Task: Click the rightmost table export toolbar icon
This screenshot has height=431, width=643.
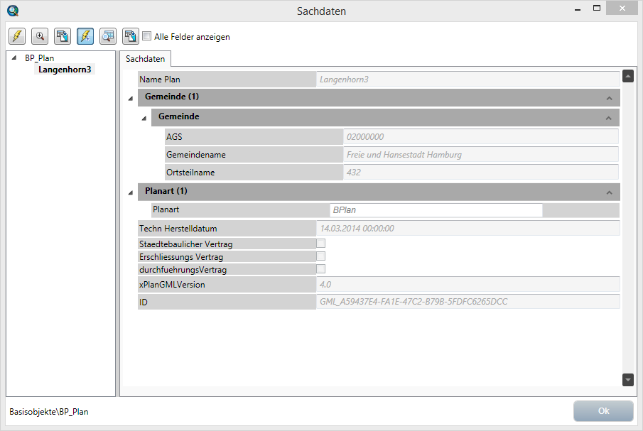Action: [x=131, y=36]
